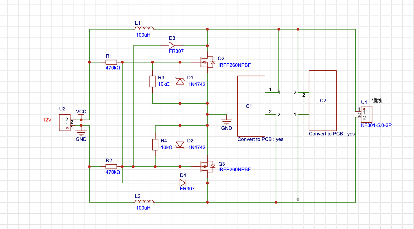Click the Q2 MOSFET symbol
Image resolution: width=414 pixels, height=229 pixels.
(207, 62)
